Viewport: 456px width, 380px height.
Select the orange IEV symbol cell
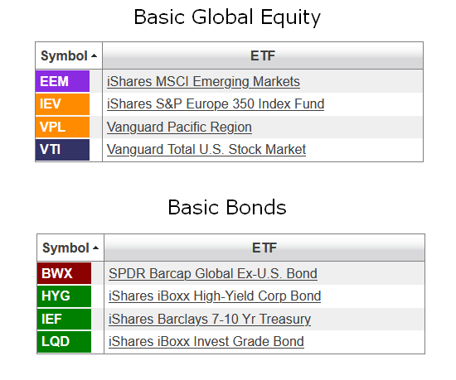click(62, 104)
